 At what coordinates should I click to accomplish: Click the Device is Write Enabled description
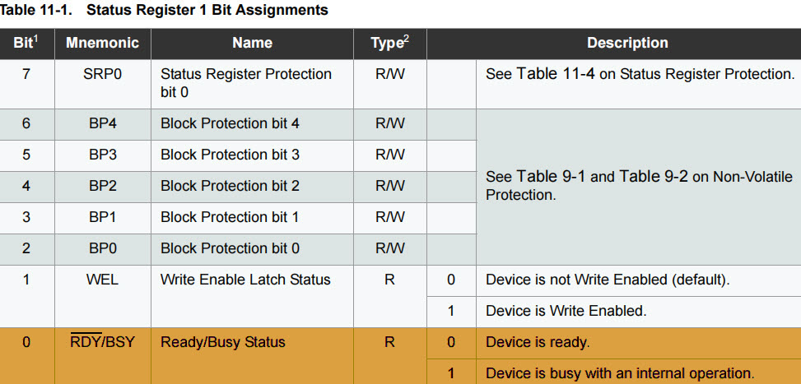point(566,311)
